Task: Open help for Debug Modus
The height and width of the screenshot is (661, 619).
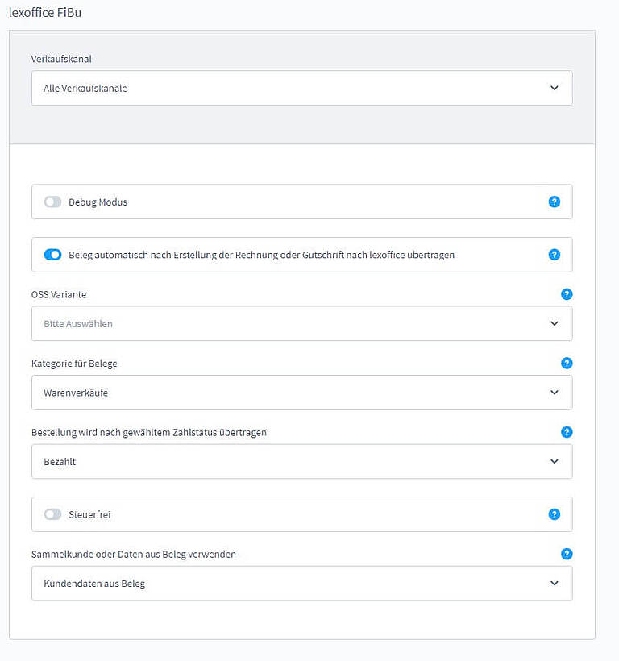Action: click(x=554, y=202)
